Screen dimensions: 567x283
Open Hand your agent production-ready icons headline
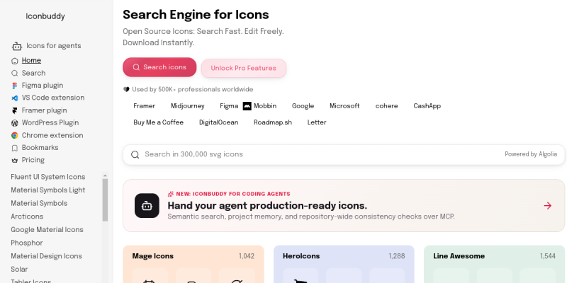tap(267, 206)
